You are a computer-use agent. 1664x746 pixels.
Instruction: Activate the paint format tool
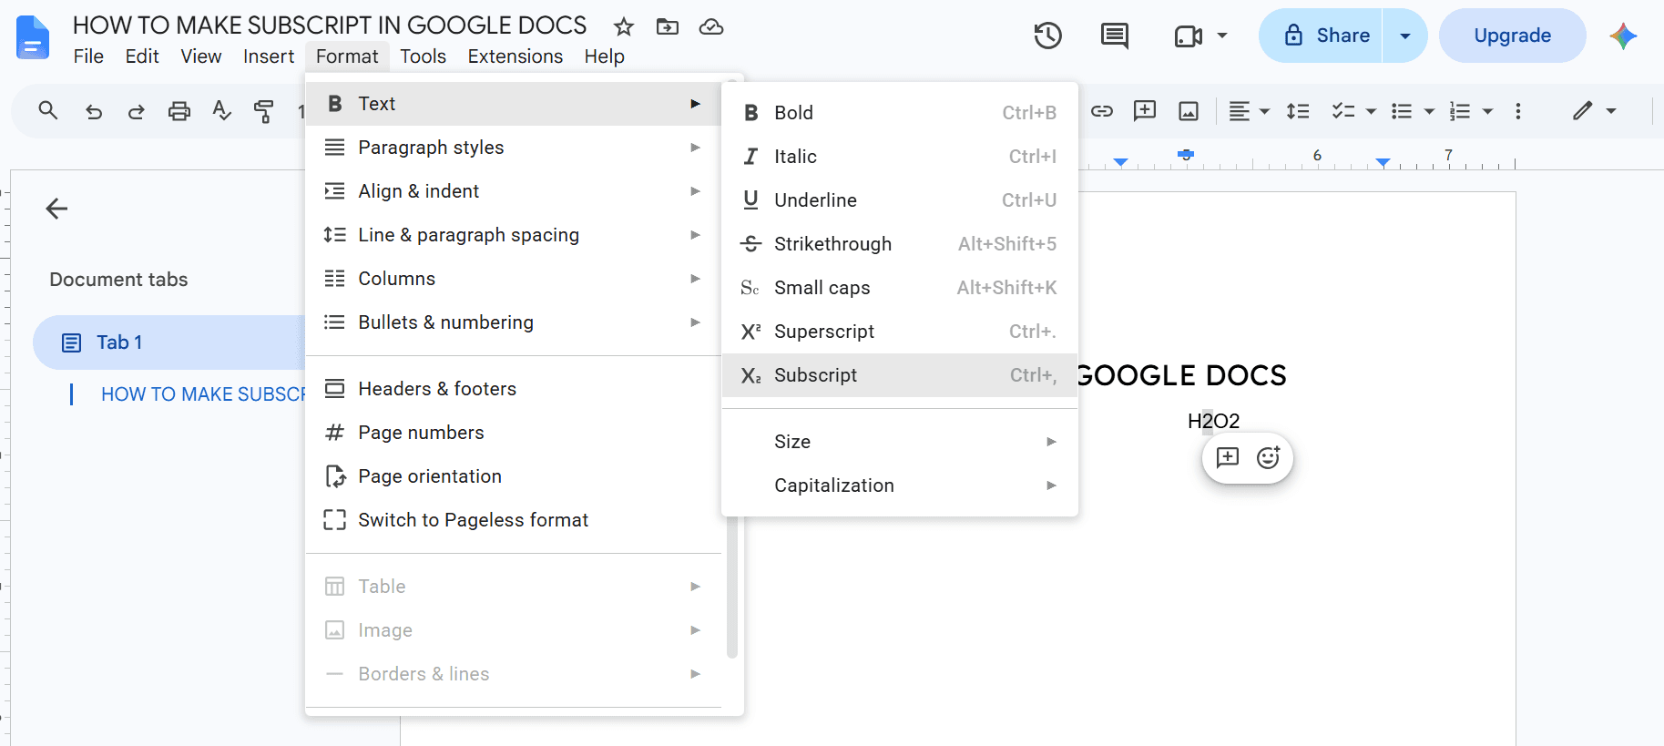click(x=264, y=111)
